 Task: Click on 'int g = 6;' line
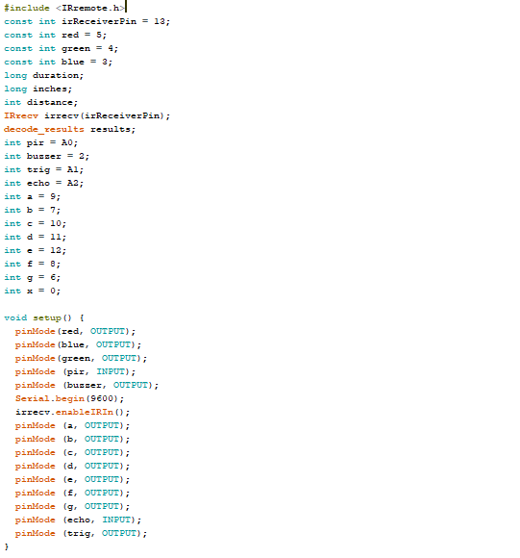pos(33,278)
